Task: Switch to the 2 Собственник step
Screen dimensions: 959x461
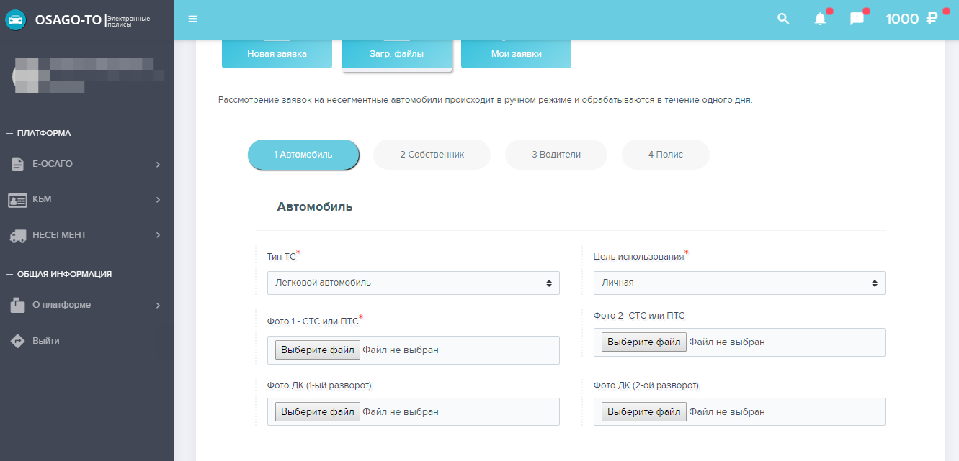Action: click(432, 155)
